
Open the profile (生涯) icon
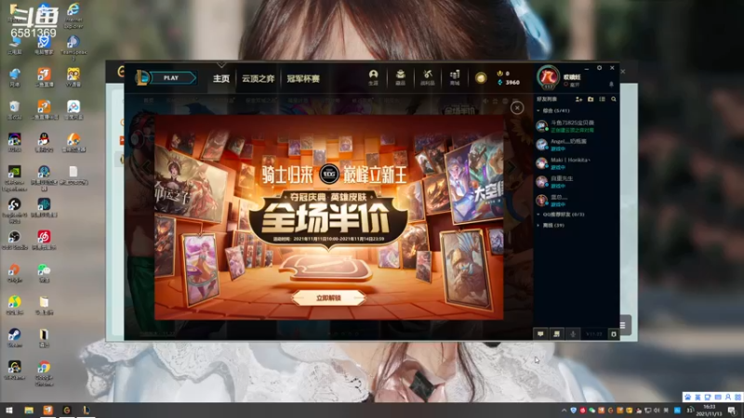pos(374,77)
